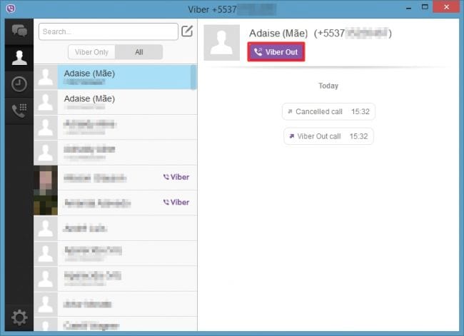
Task: Minimize the Viber window
Action: point(408,8)
